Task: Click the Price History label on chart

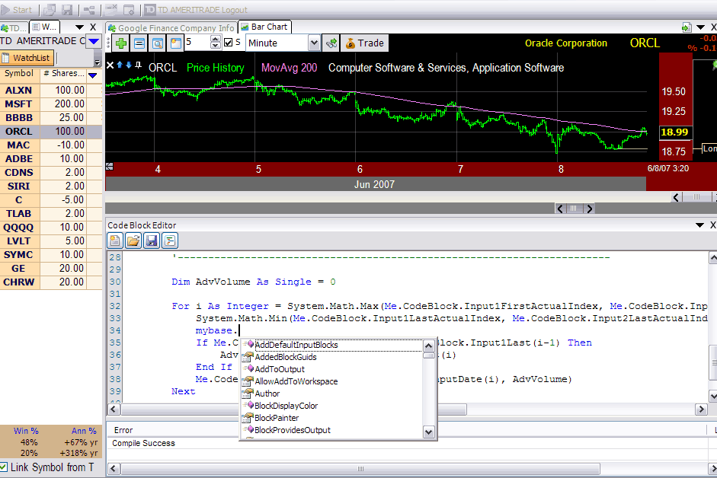Action: (216, 68)
